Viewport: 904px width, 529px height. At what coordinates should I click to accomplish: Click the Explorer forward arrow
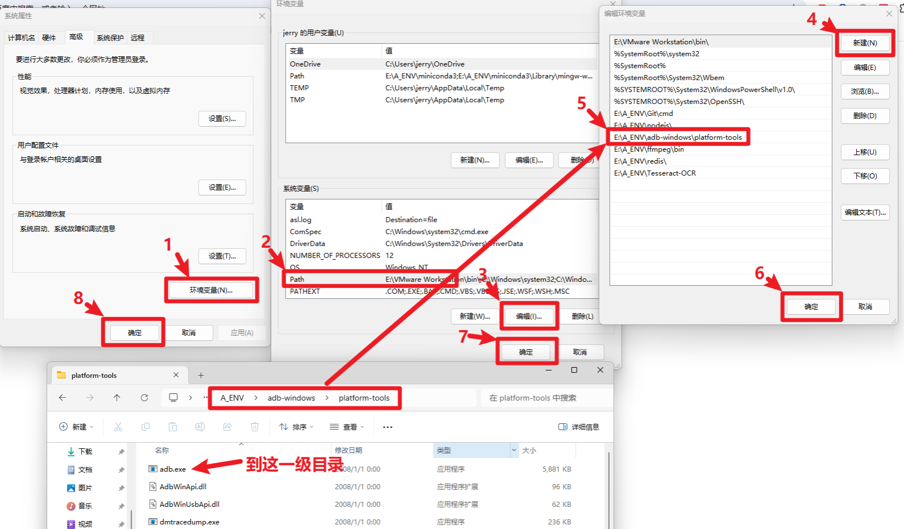tap(90, 398)
